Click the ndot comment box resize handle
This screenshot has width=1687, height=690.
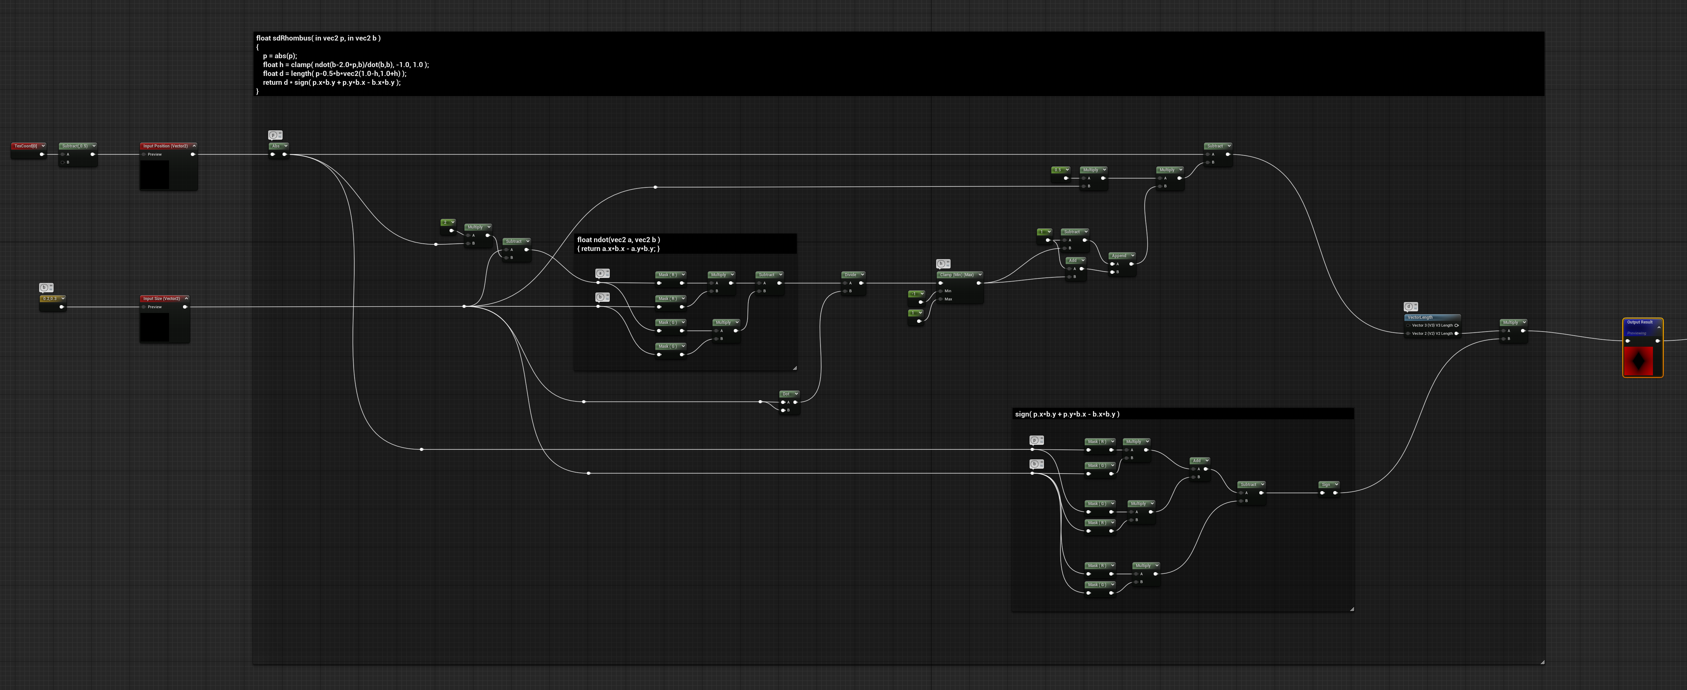794,368
